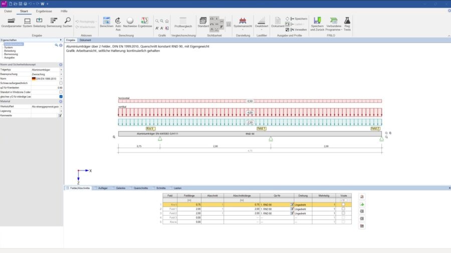Run calculation with Berechnen icon
The width and height of the screenshot is (451, 253).
[106, 20]
